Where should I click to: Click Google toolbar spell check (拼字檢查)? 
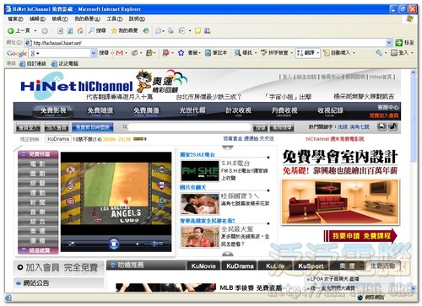click(274, 53)
